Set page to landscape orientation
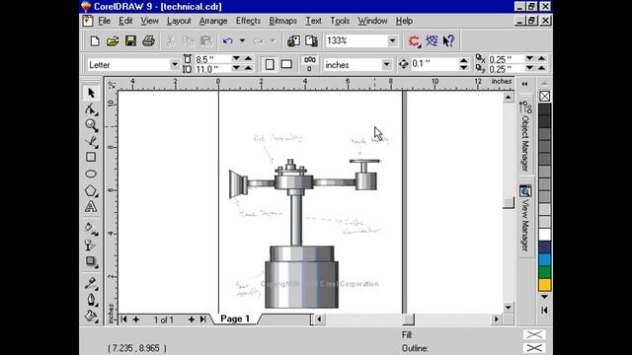The height and width of the screenshot is (355, 632). [x=286, y=64]
